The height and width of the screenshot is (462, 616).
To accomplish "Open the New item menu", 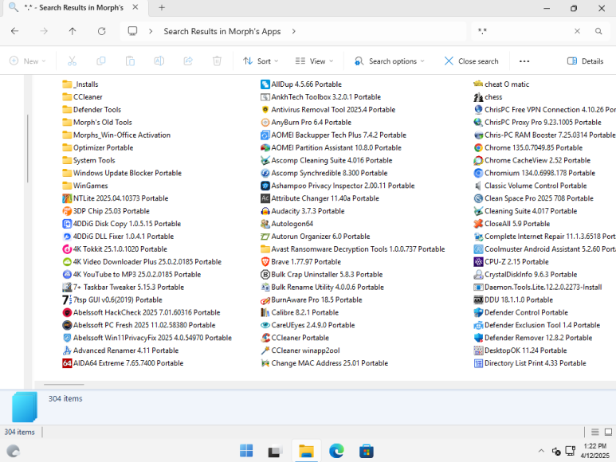I will point(28,61).
